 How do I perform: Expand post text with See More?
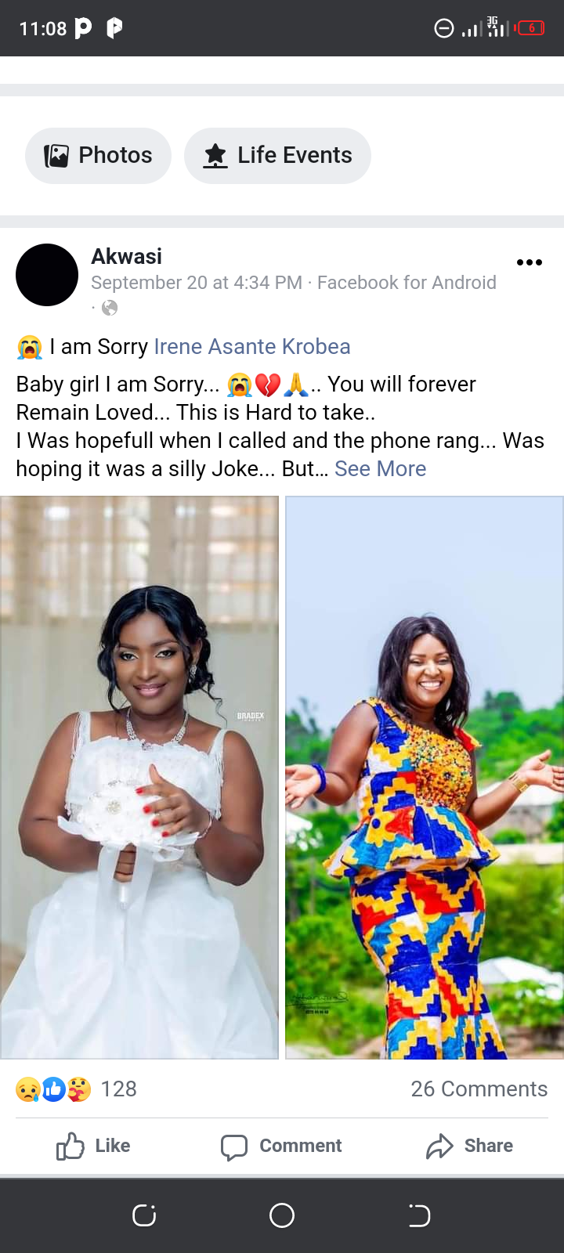(380, 468)
